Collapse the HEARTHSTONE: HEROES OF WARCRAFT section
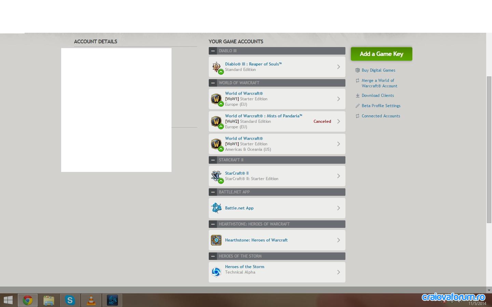 tap(213, 224)
